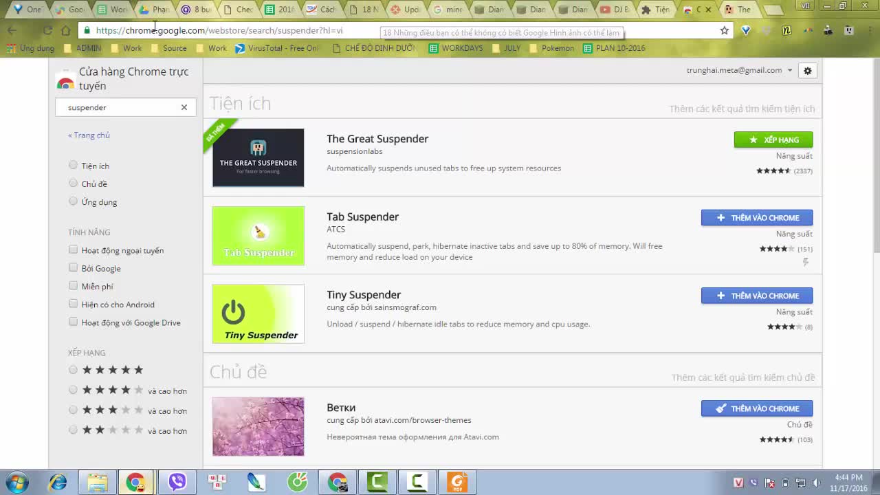Screen dimensions: 880x495
Task: Enable Hiện có cho Android filter
Action: (x=73, y=304)
